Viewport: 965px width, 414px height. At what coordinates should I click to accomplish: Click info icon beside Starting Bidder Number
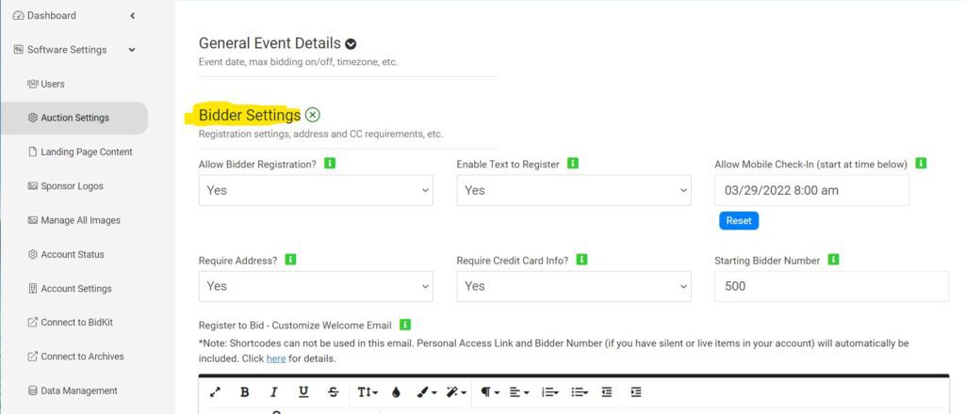coord(833,260)
